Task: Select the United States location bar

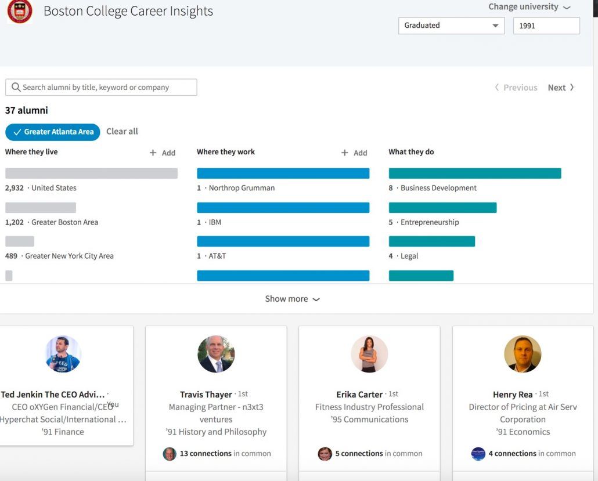Action: pos(92,173)
